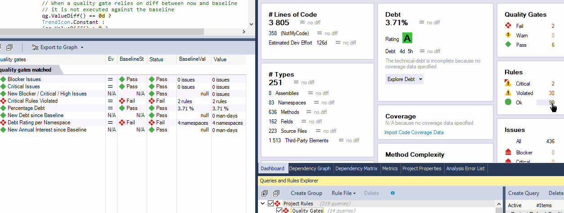Click the Issues All count 436

[x=550, y=142]
